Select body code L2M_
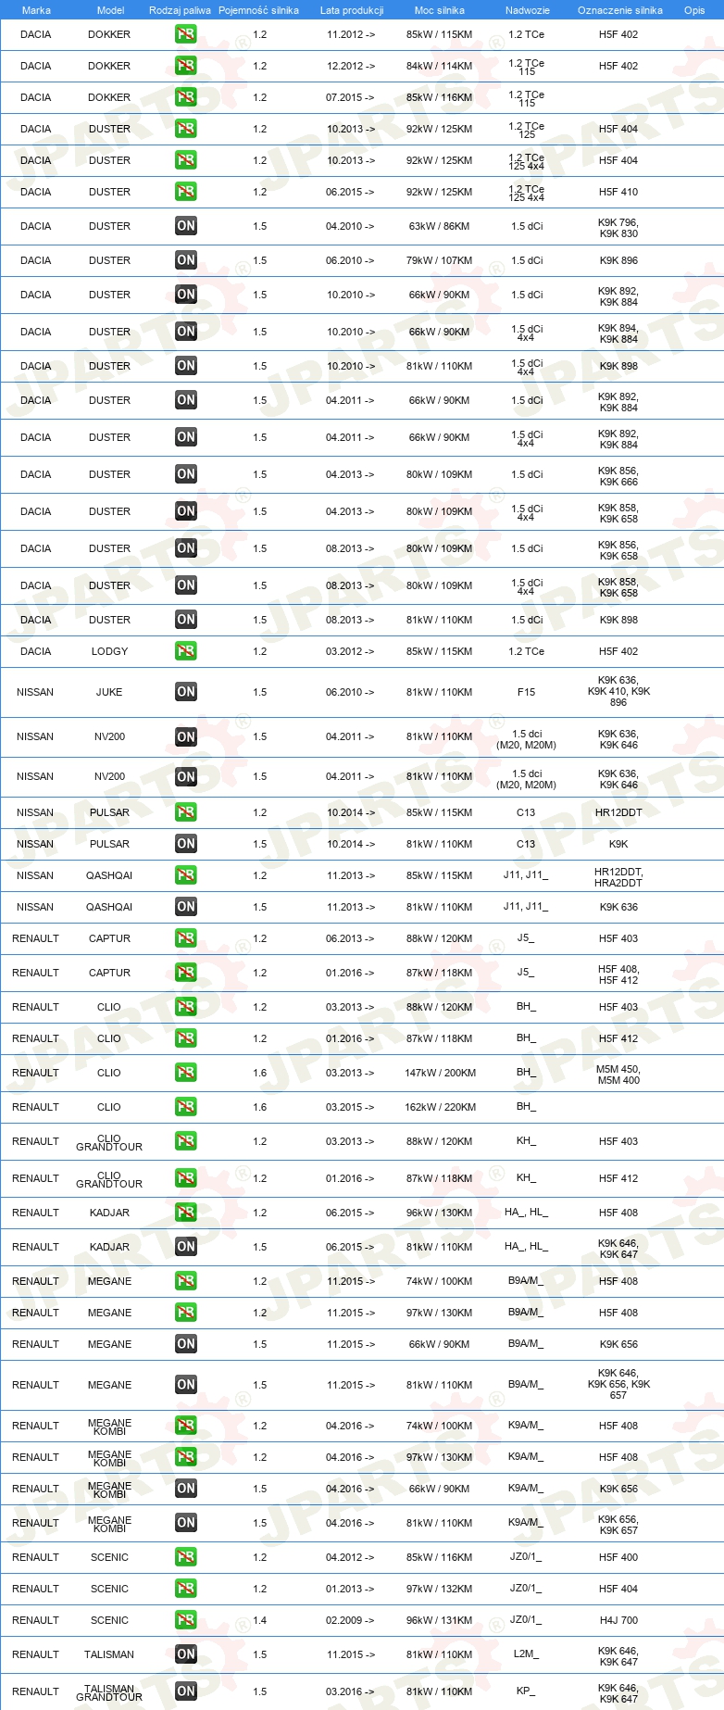 (x=526, y=1654)
